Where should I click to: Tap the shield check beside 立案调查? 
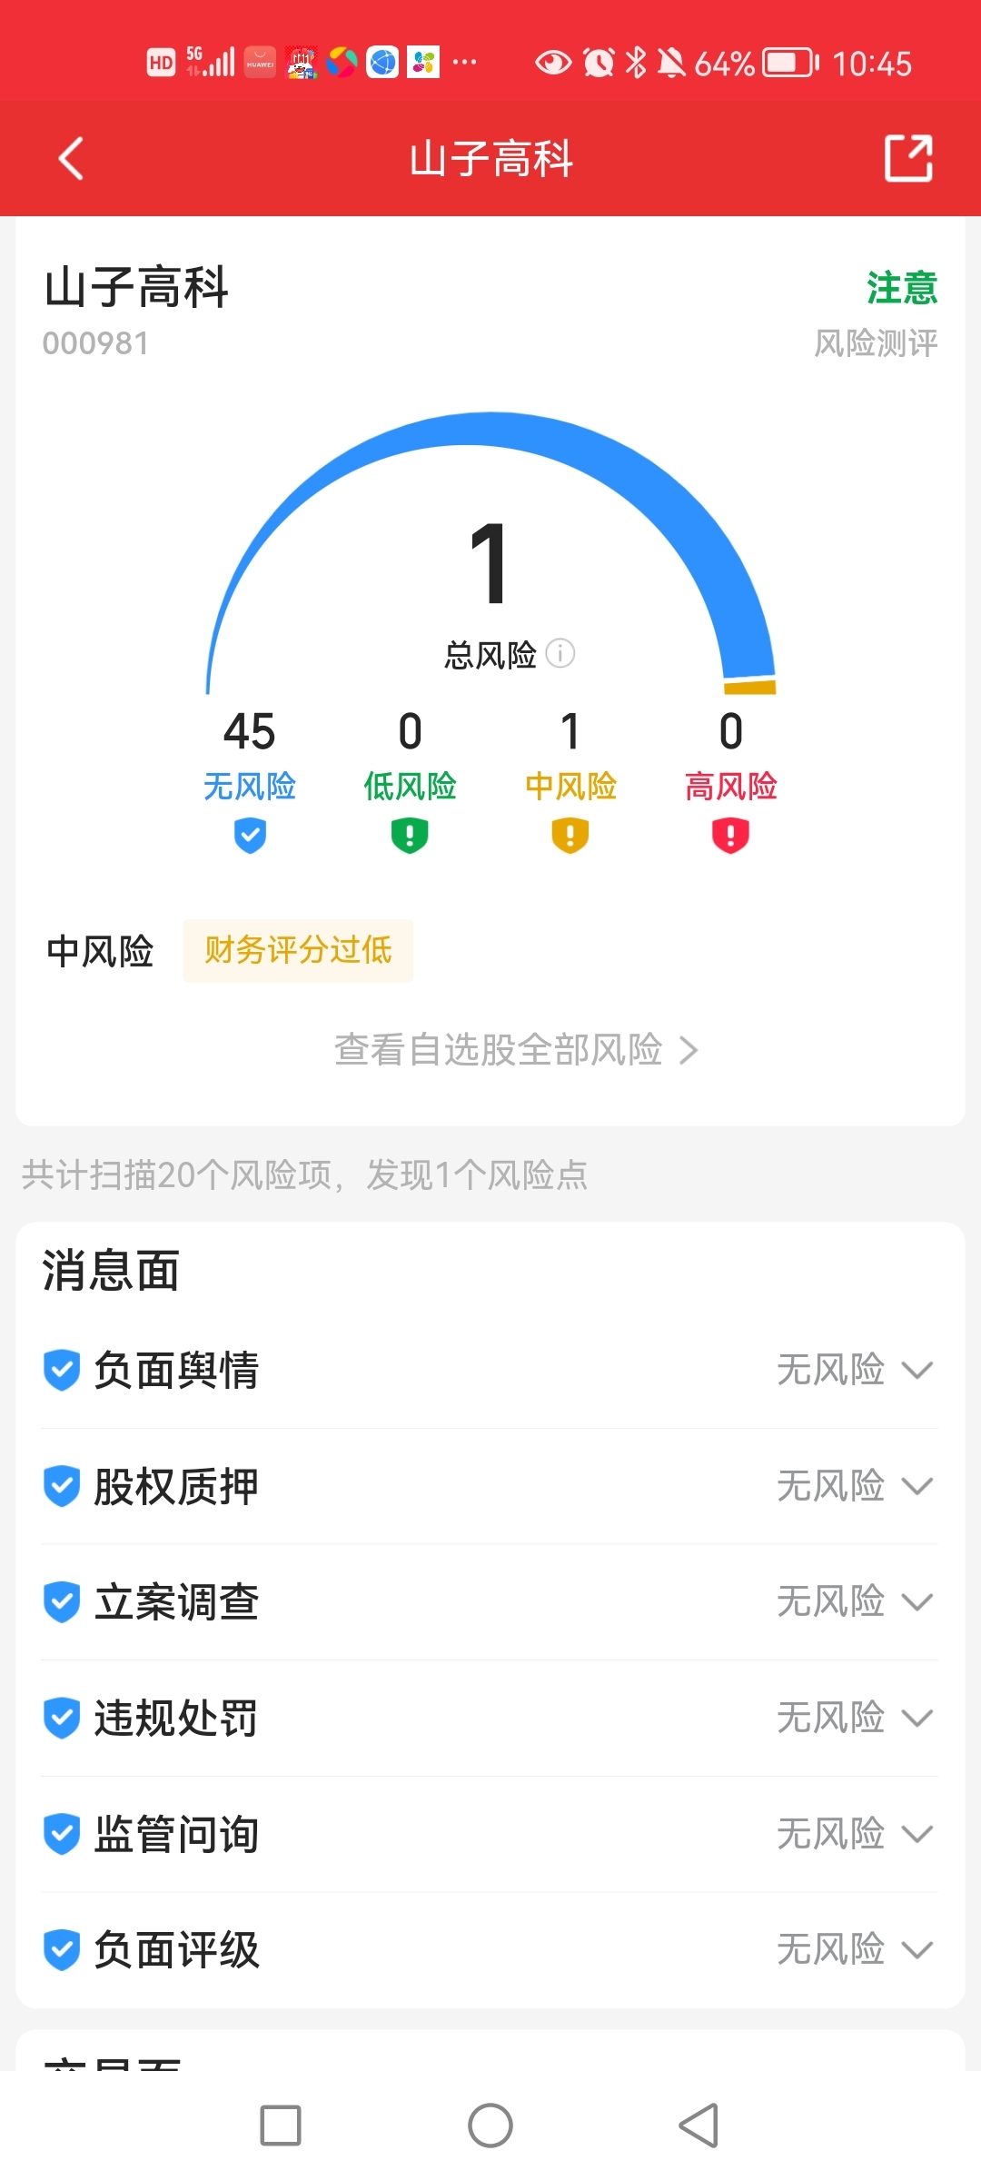pyautogui.click(x=62, y=1602)
